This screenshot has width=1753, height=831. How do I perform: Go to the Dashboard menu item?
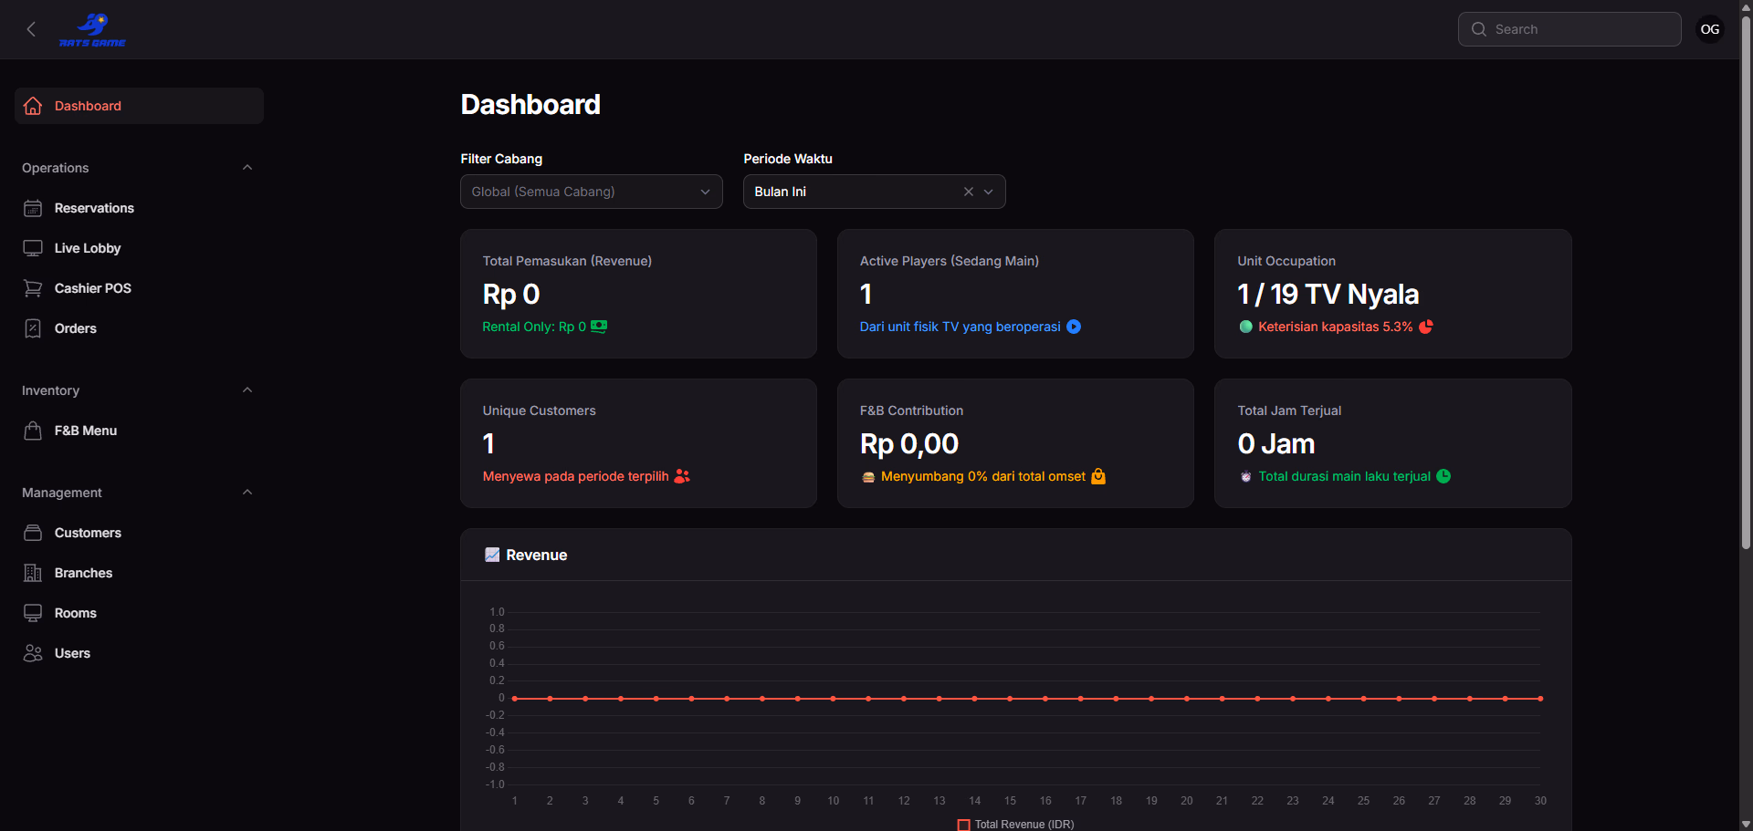coord(139,106)
